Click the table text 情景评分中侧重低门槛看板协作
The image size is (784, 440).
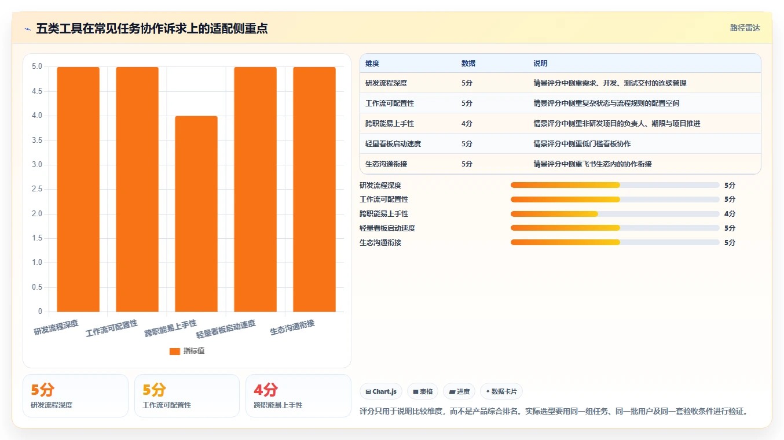(582, 144)
